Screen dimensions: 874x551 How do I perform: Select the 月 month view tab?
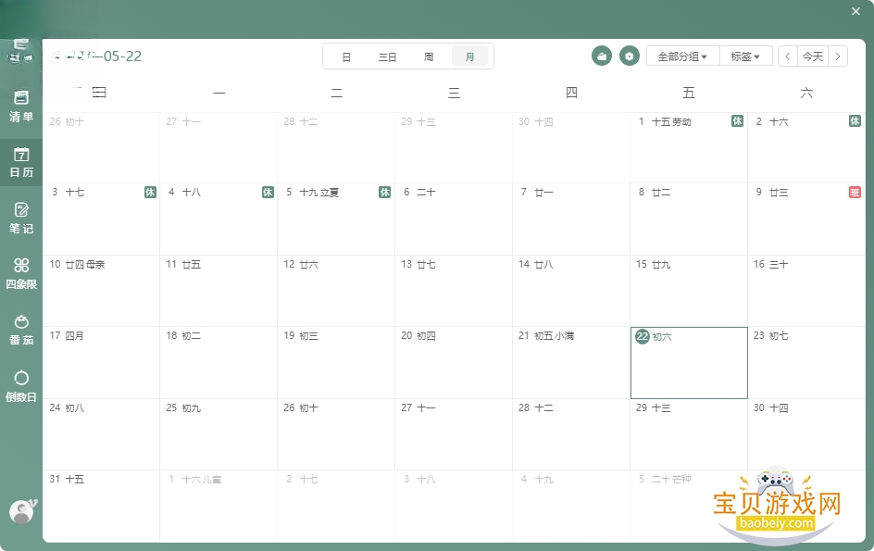pos(470,56)
